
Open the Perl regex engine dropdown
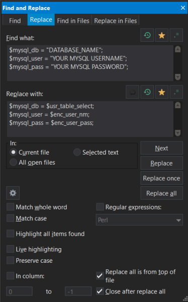[139, 220]
